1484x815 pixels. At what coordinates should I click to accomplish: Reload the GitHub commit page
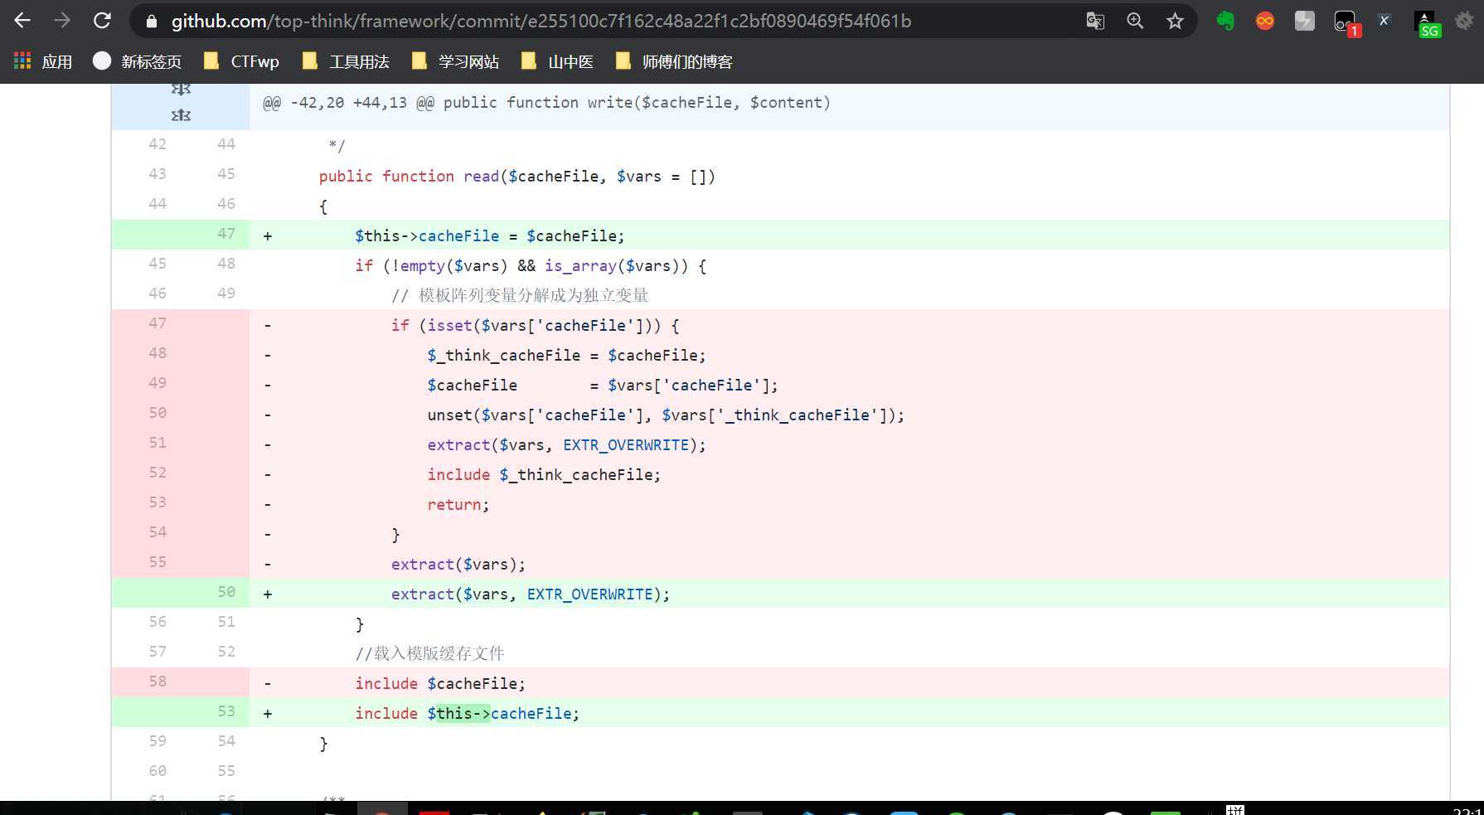(x=102, y=21)
